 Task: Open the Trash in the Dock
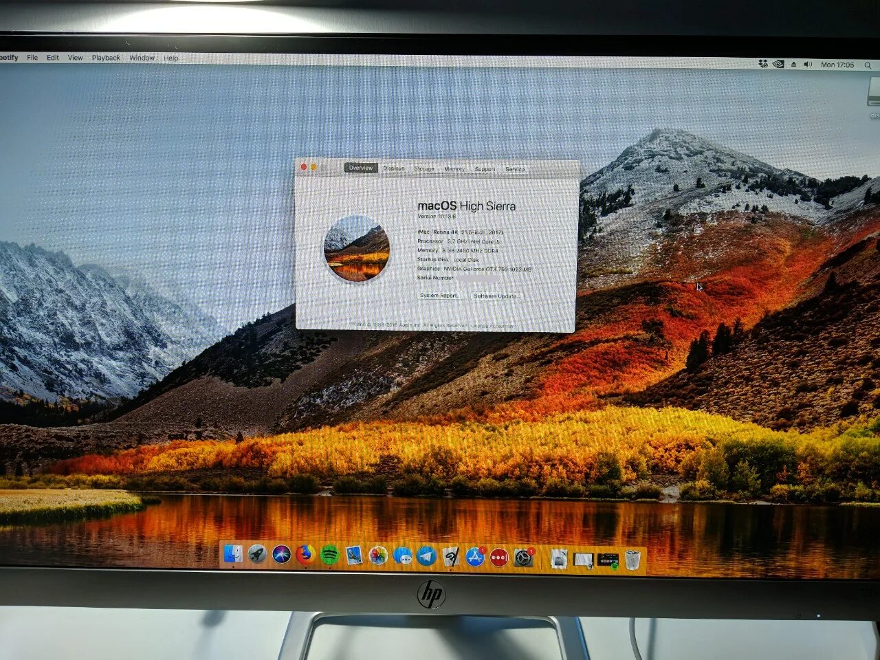[632, 560]
